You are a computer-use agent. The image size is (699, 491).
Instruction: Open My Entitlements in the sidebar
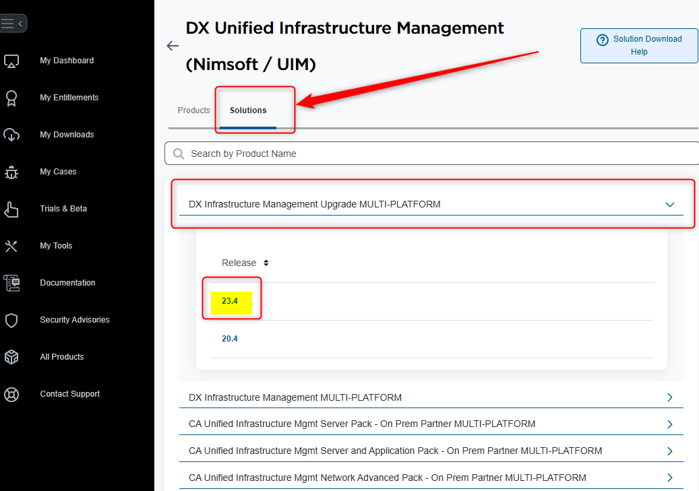(69, 98)
